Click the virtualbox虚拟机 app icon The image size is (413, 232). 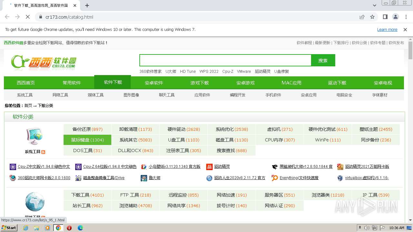coord(340,178)
